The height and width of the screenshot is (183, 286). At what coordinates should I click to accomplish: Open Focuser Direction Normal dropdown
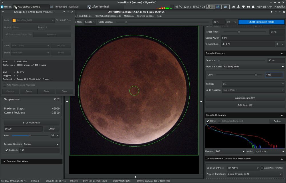(41, 144)
